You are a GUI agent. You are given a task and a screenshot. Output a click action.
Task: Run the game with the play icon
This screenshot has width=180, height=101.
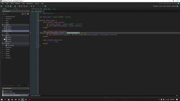(22, 6)
